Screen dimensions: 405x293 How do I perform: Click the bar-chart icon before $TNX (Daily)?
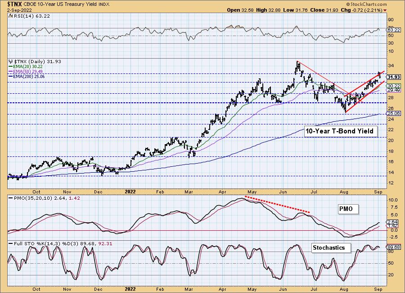click(x=11, y=62)
